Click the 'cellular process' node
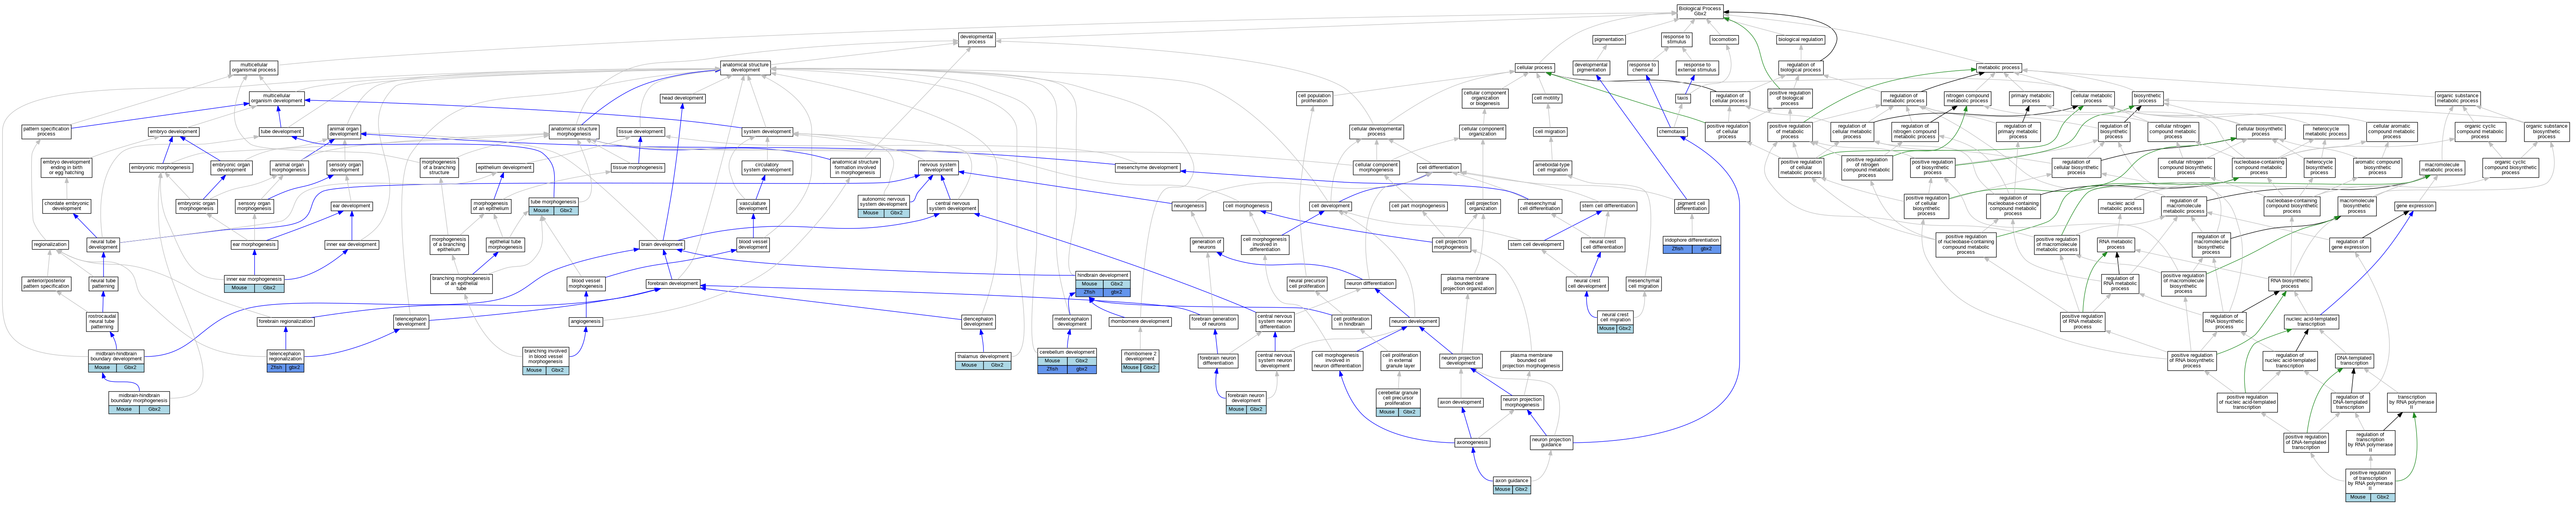This screenshot has height=506, width=2576. point(1534,68)
